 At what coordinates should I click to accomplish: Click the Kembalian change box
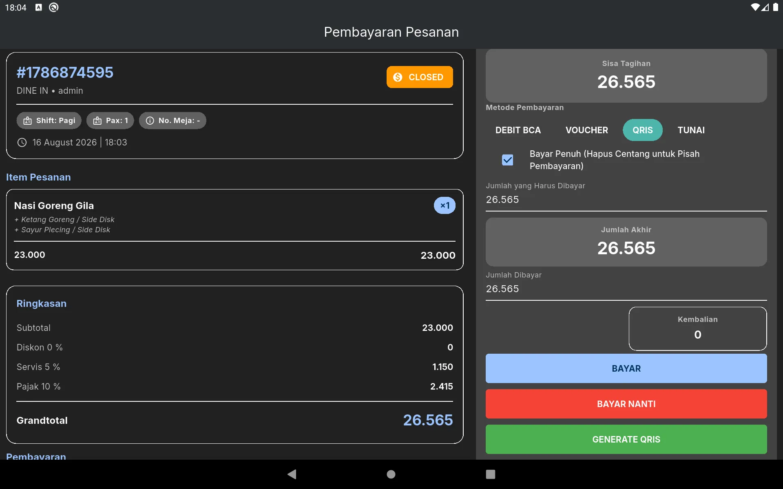[x=697, y=328]
